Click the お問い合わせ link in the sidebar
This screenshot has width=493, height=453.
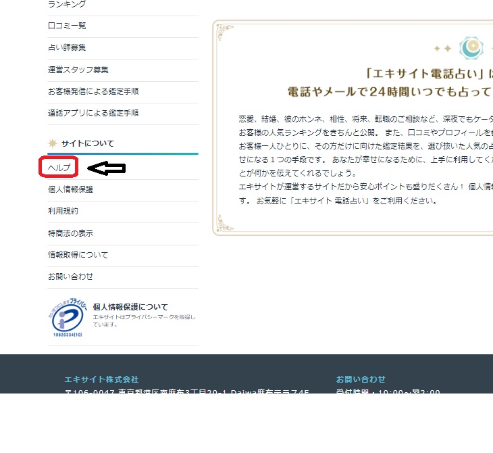[x=70, y=277]
